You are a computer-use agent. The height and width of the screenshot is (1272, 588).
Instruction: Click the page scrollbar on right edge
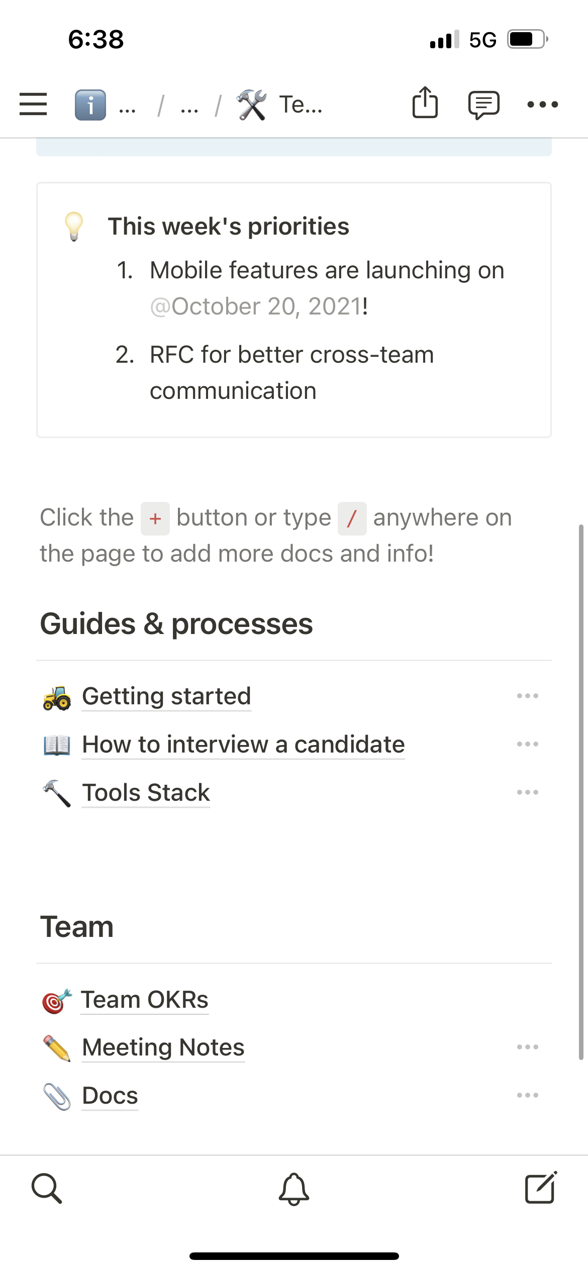[581, 791]
